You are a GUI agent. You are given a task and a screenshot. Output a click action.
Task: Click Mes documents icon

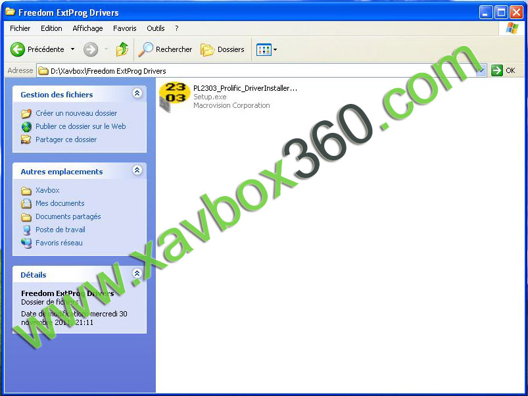(x=26, y=203)
